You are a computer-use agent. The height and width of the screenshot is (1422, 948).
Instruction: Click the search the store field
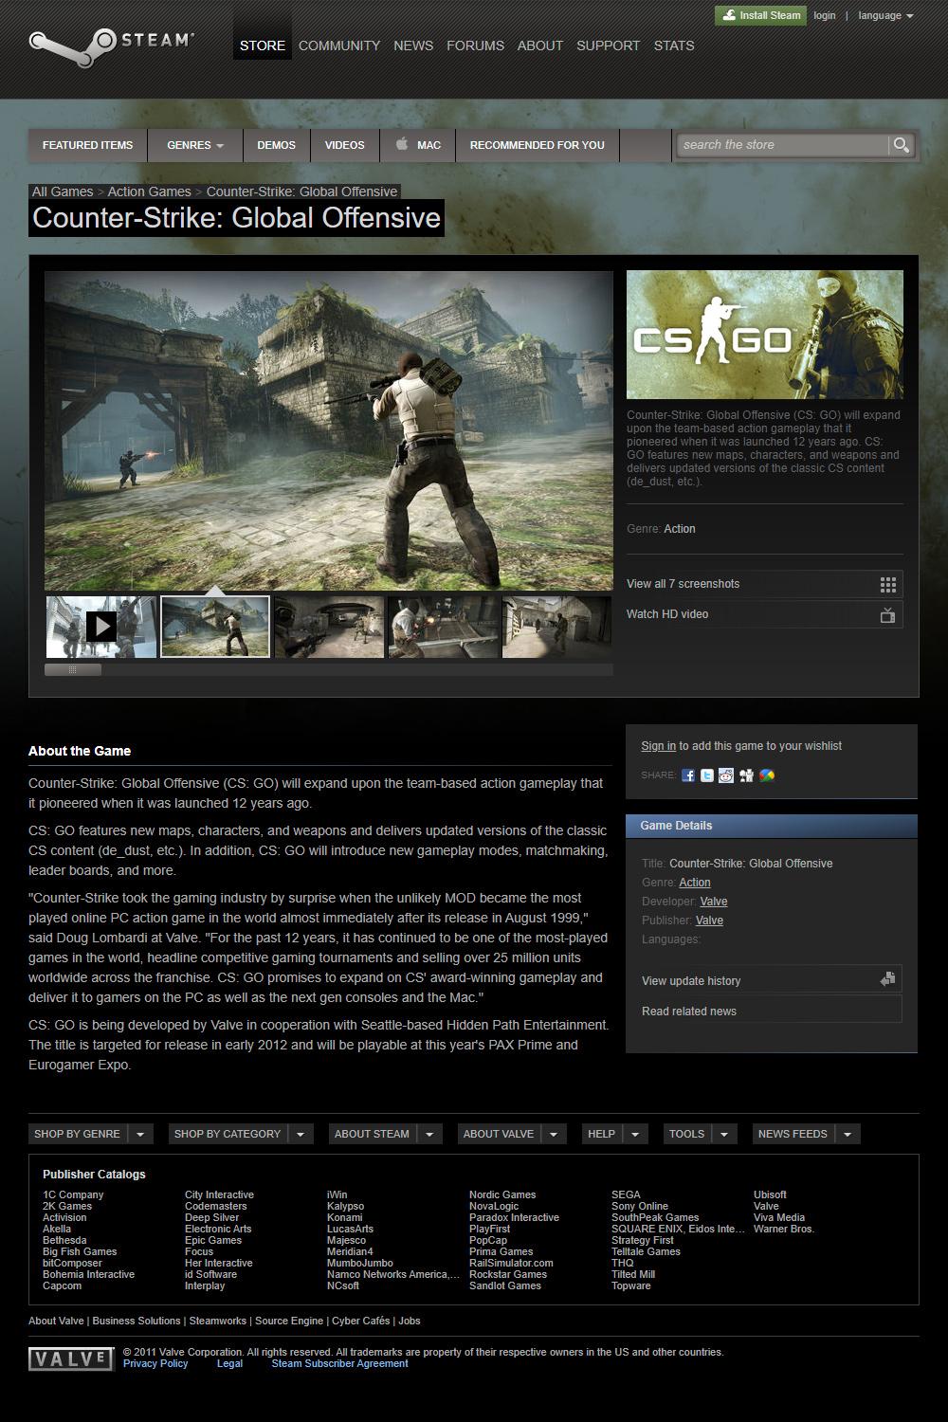(783, 145)
